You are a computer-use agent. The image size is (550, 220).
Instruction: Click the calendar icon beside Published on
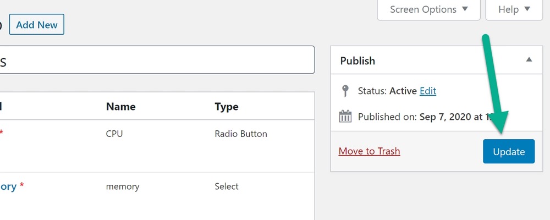point(345,116)
